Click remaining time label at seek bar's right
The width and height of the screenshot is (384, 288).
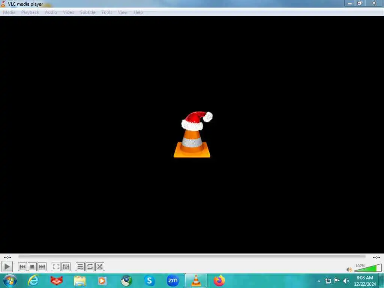click(376, 257)
